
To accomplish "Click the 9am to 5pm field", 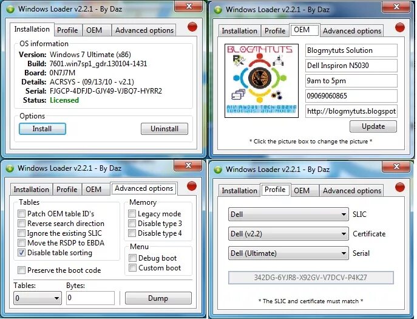I will click(x=351, y=81).
